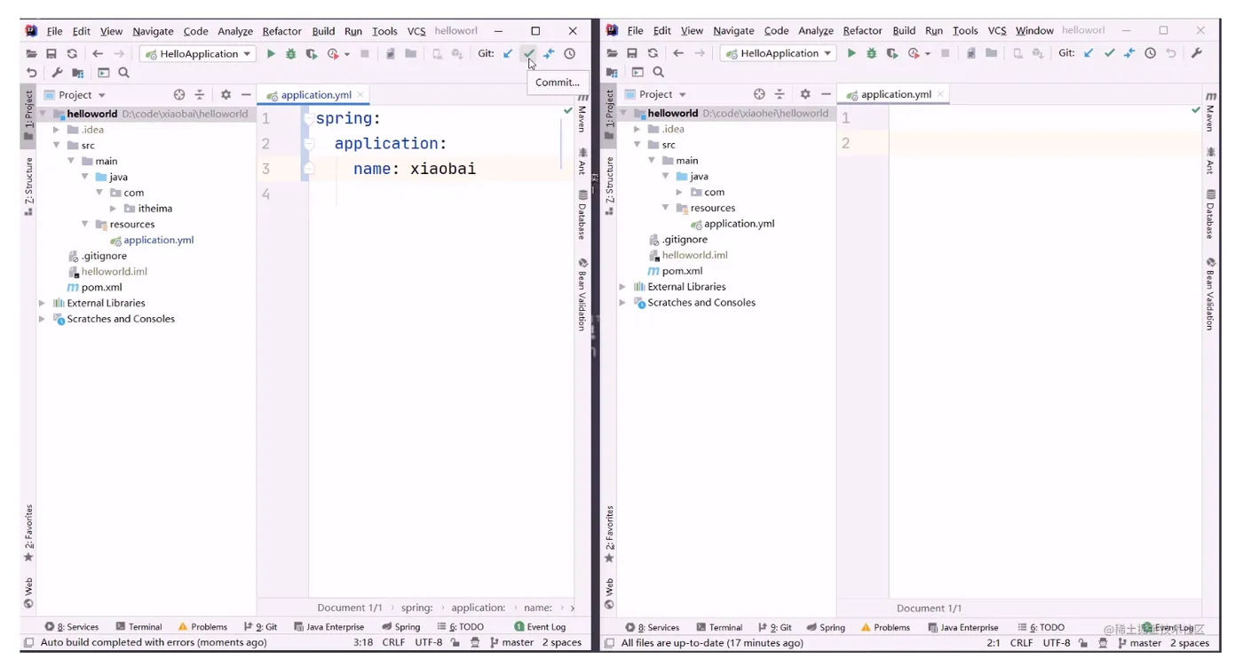Open Settings wrench icon in xiaobai window

tap(57, 73)
